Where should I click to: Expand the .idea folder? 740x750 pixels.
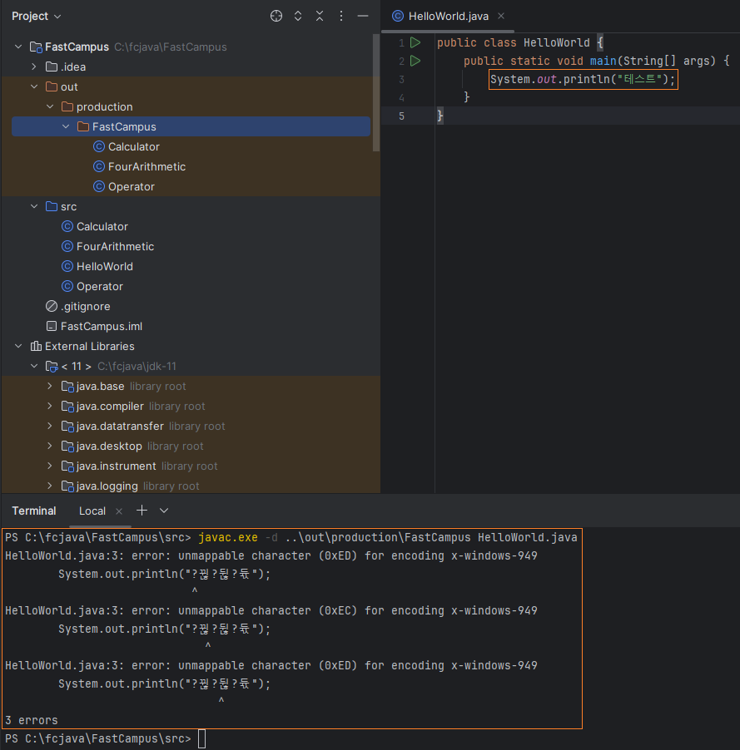pyautogui.click(x=34, y=67)
